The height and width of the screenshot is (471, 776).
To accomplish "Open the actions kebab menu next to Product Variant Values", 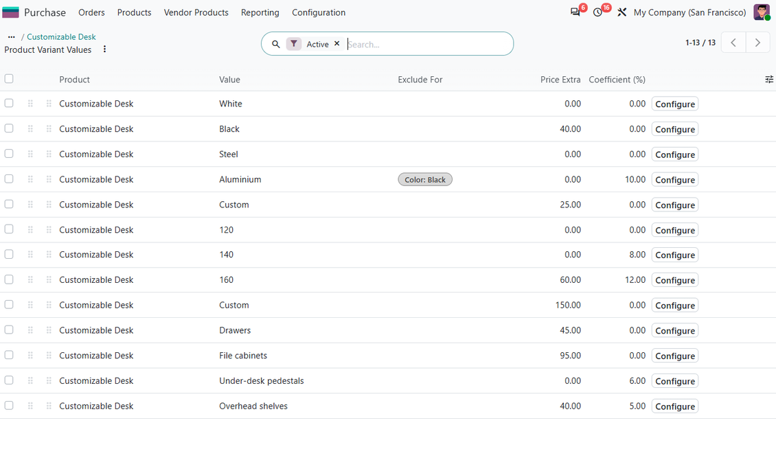I will point(104,49).
